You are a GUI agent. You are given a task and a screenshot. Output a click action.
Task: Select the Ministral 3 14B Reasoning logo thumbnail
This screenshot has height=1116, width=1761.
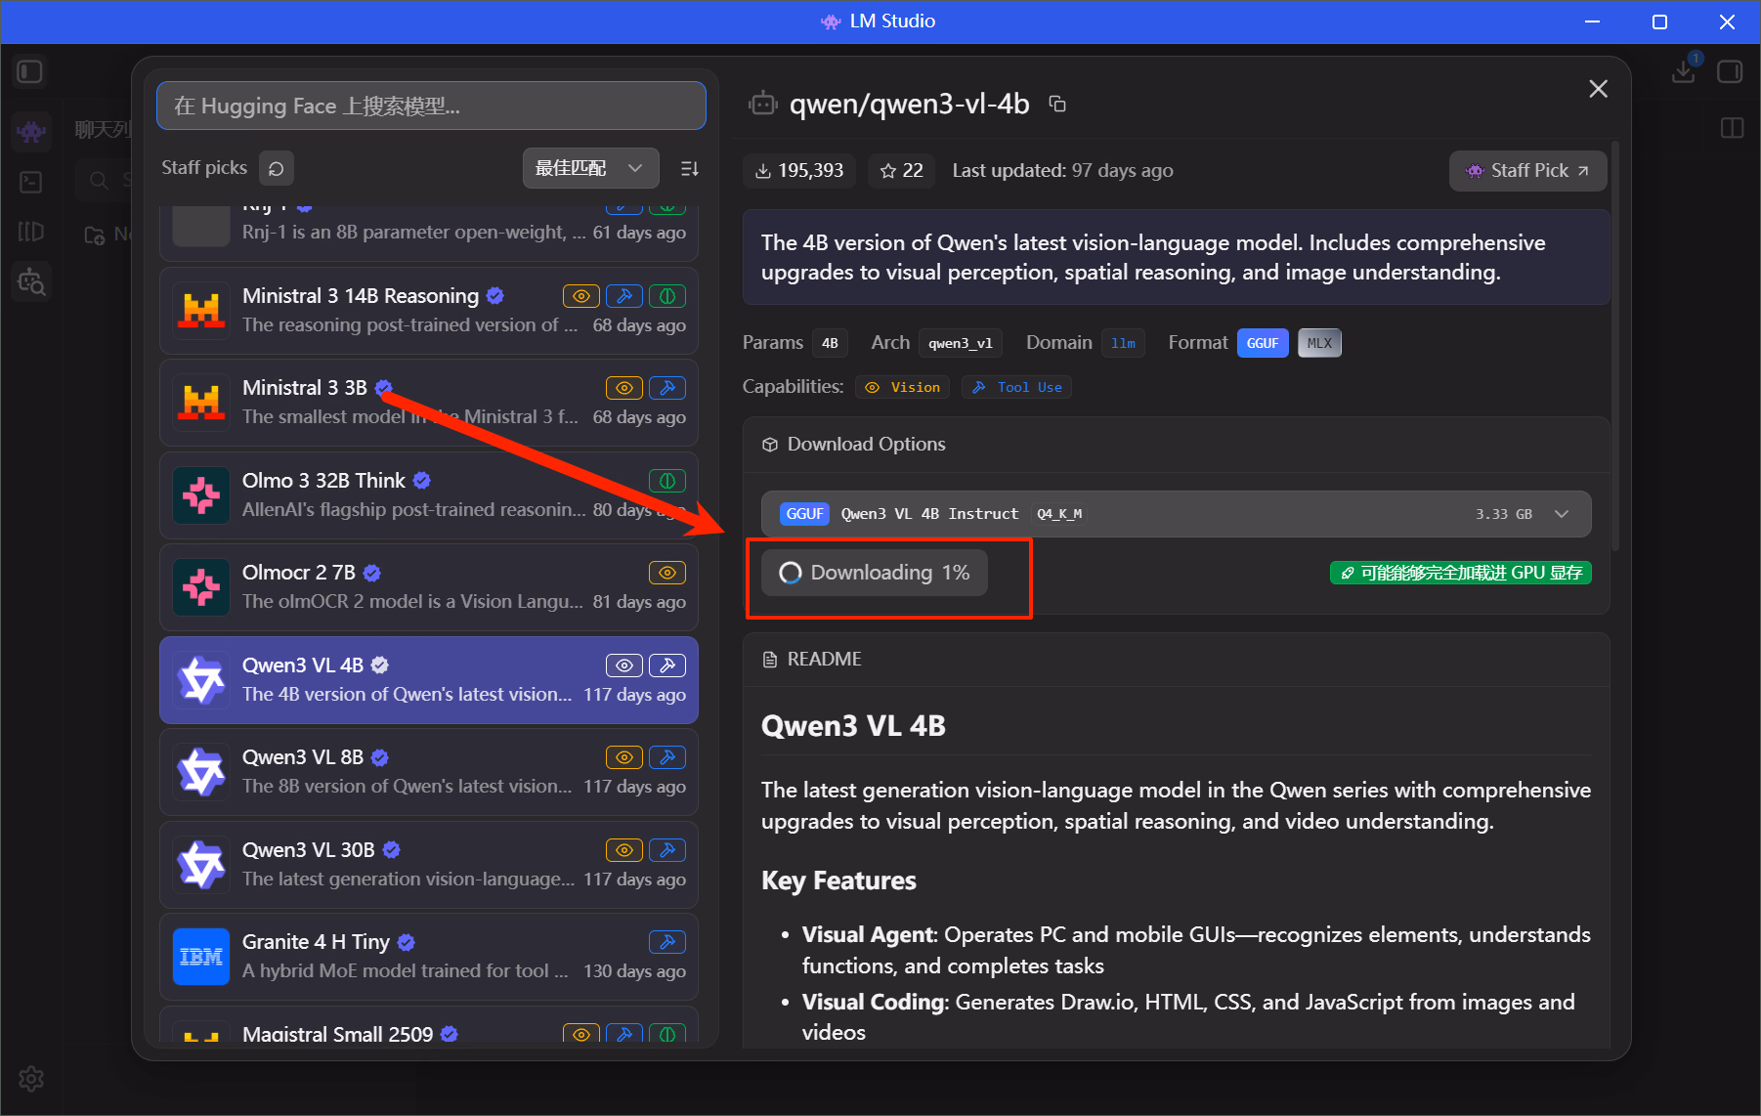point(201,311)
